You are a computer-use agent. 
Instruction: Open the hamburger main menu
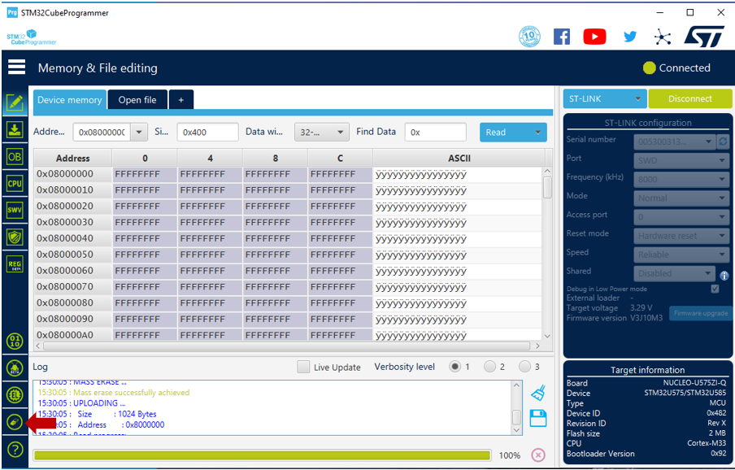click(16, 67)
